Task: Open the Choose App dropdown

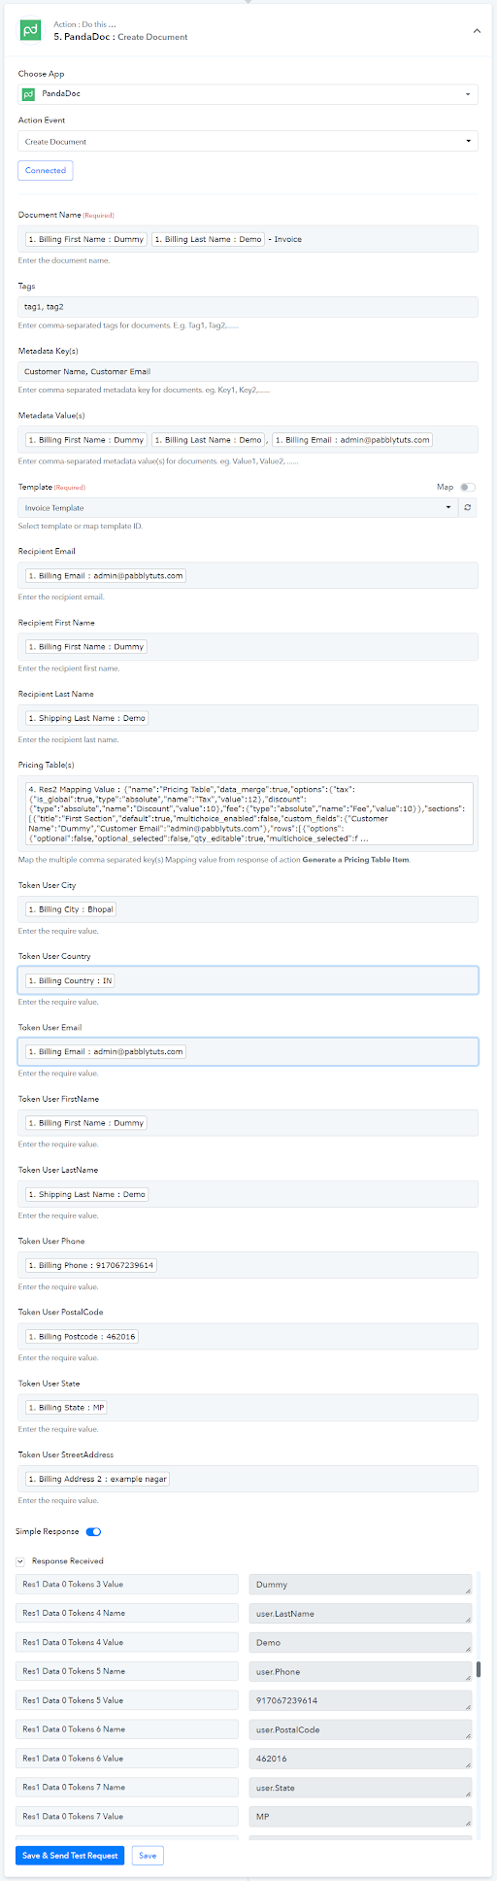Action: tap(248, 94)
